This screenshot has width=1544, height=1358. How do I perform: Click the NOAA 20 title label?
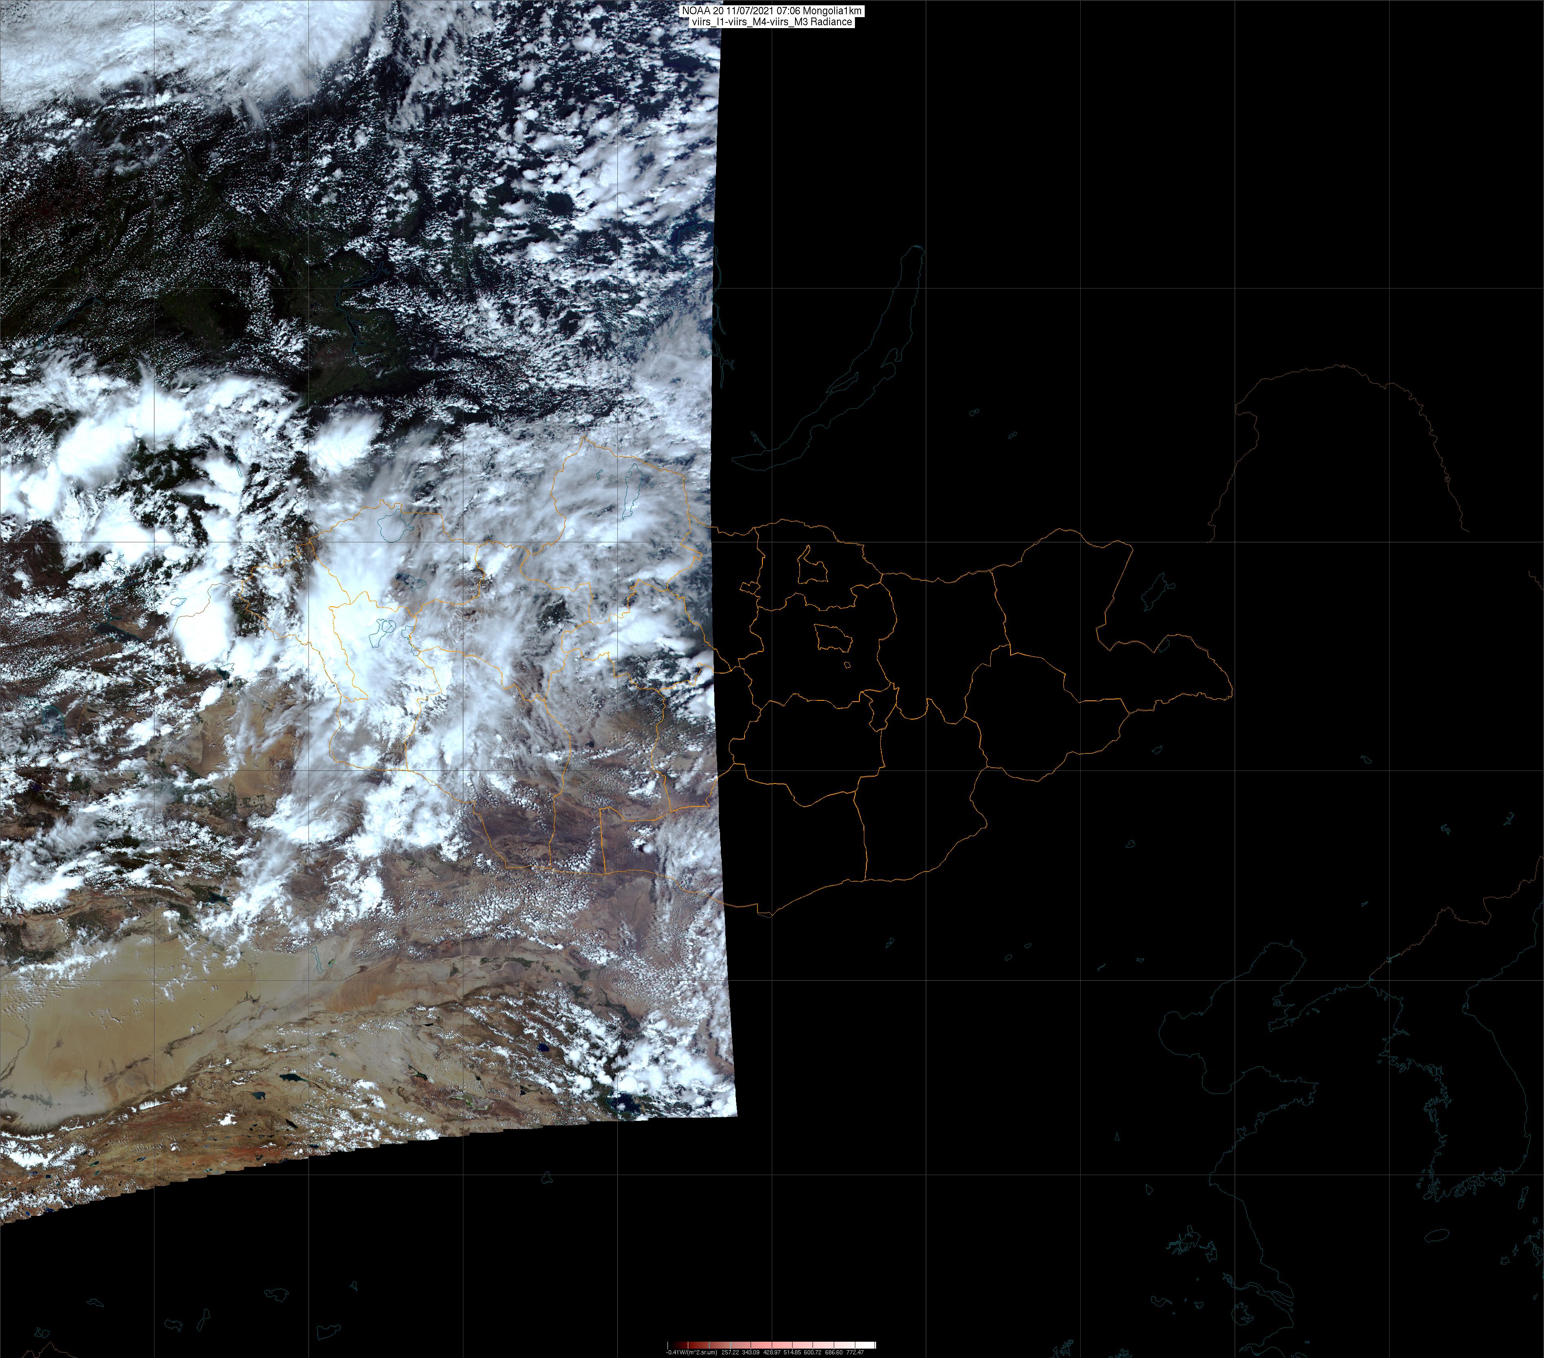coord(771,11)
